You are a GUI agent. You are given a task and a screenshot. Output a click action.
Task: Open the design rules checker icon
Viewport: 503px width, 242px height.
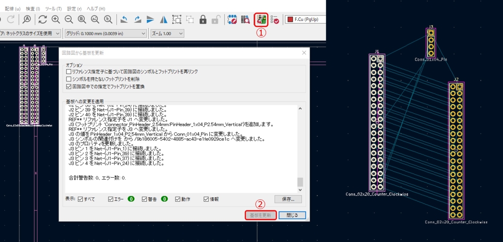(275, 20)
